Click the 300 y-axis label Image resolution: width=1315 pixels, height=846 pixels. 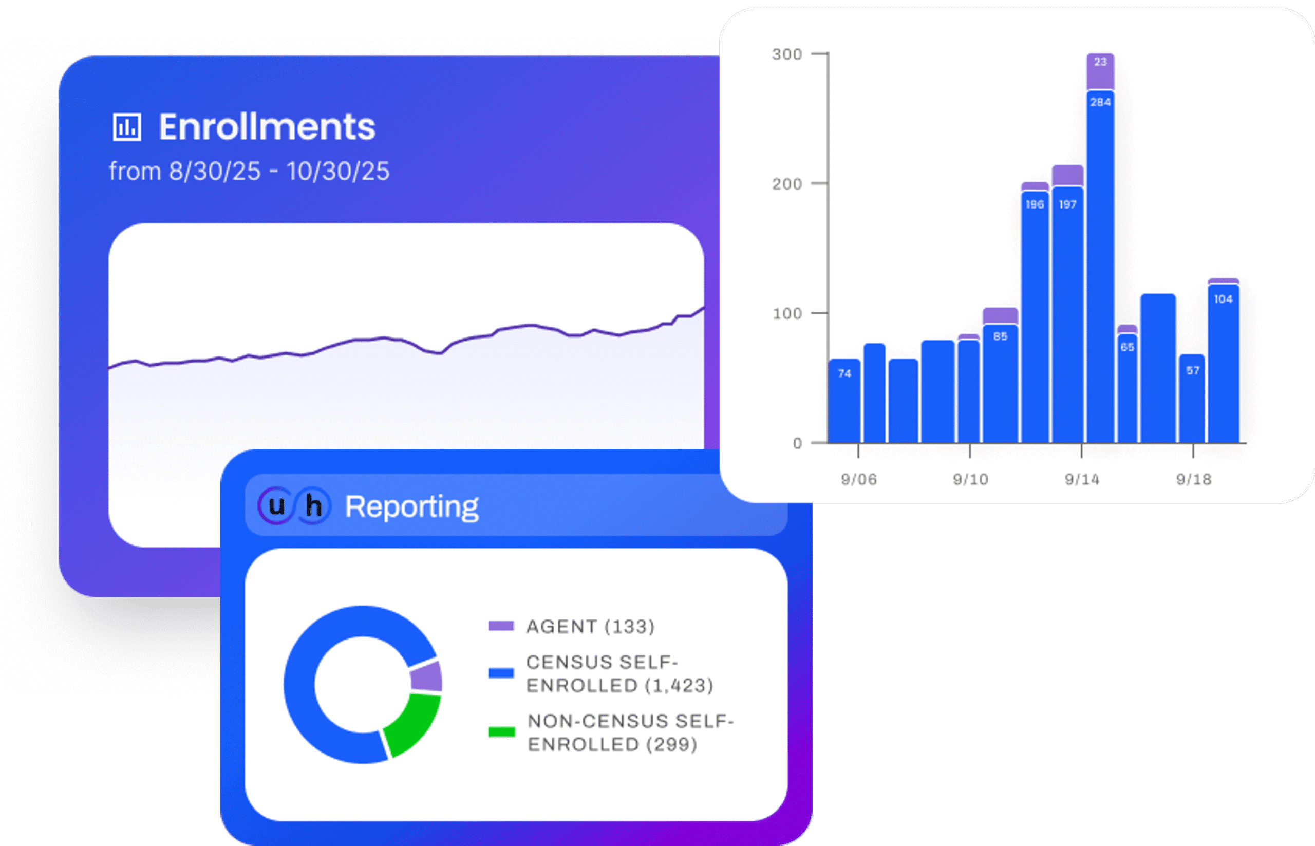(x=786, y=54)
